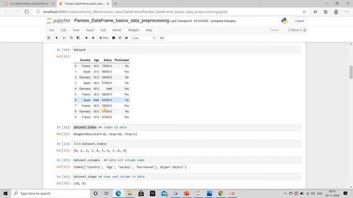Screen dimensions: 353x198
Task: Copy selected cells icon in the toolbar
Action: 71,38
